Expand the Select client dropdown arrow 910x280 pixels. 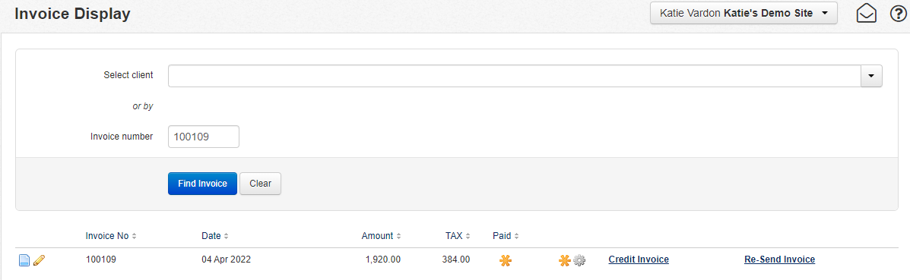[870, 76]
